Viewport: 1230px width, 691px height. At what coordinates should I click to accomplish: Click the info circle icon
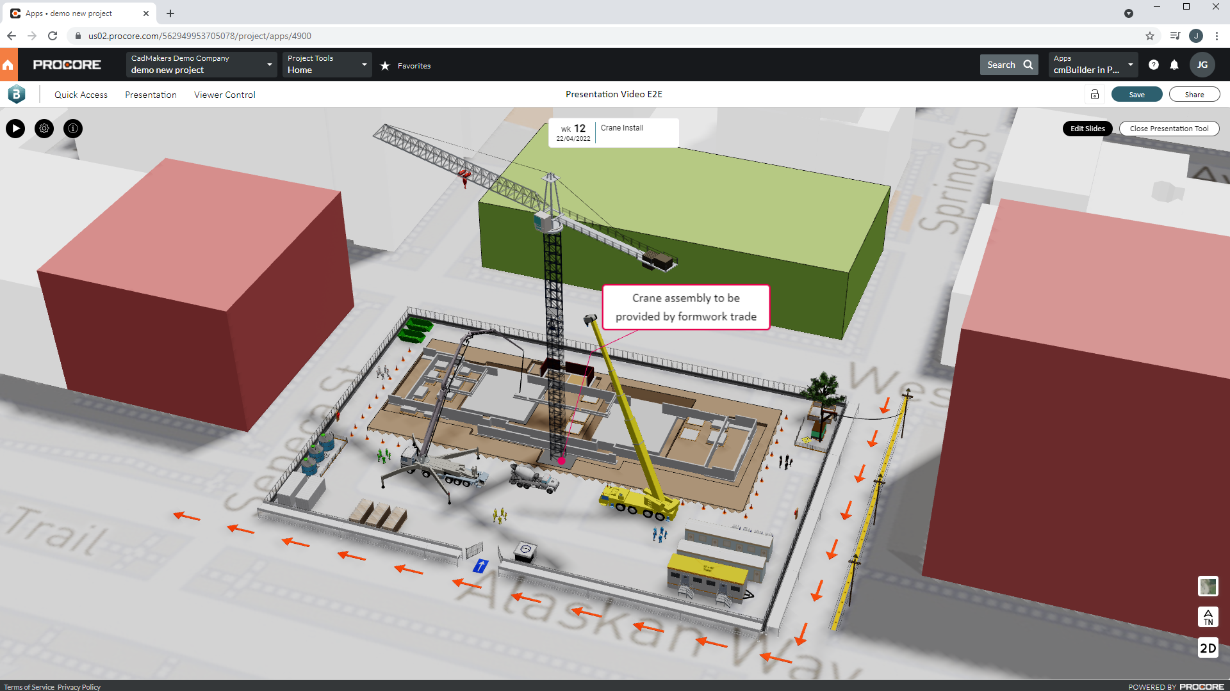click(73, 129)
